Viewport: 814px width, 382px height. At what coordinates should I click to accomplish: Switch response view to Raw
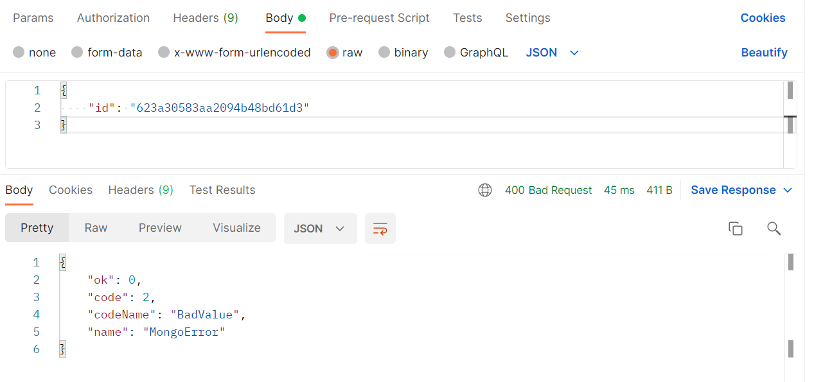tap(96, 228)
